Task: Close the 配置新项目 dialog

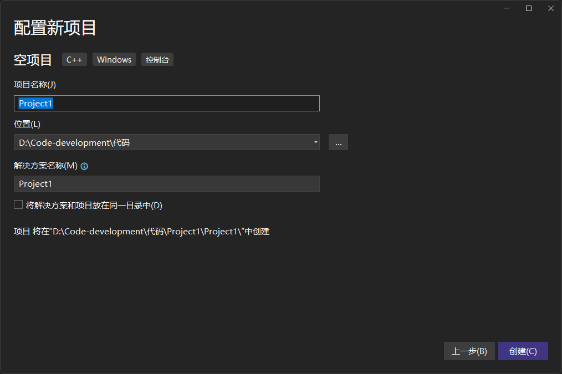Action: pos(550,8)
